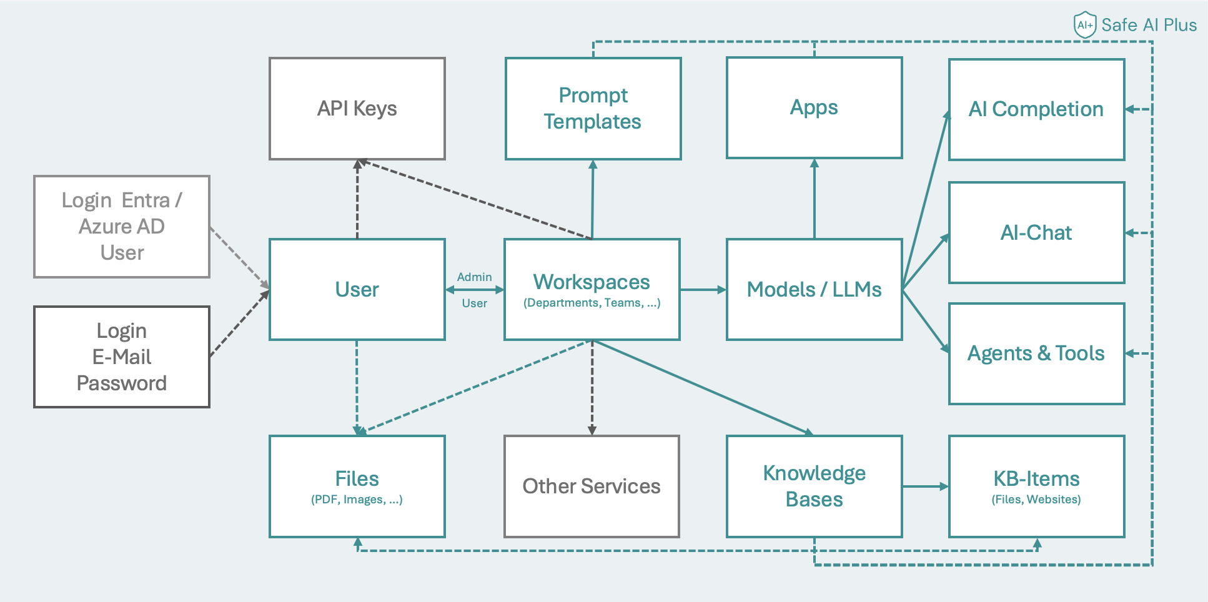Select the API Keys box
1208x602 pixels.
click(x=357, y=107)
